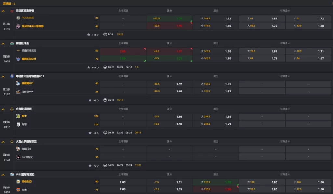Viewport: 333px width, 194px height.
Task: Click the logo of the team scoring 120
Action: pyautogui.click(x=18, y=116)
